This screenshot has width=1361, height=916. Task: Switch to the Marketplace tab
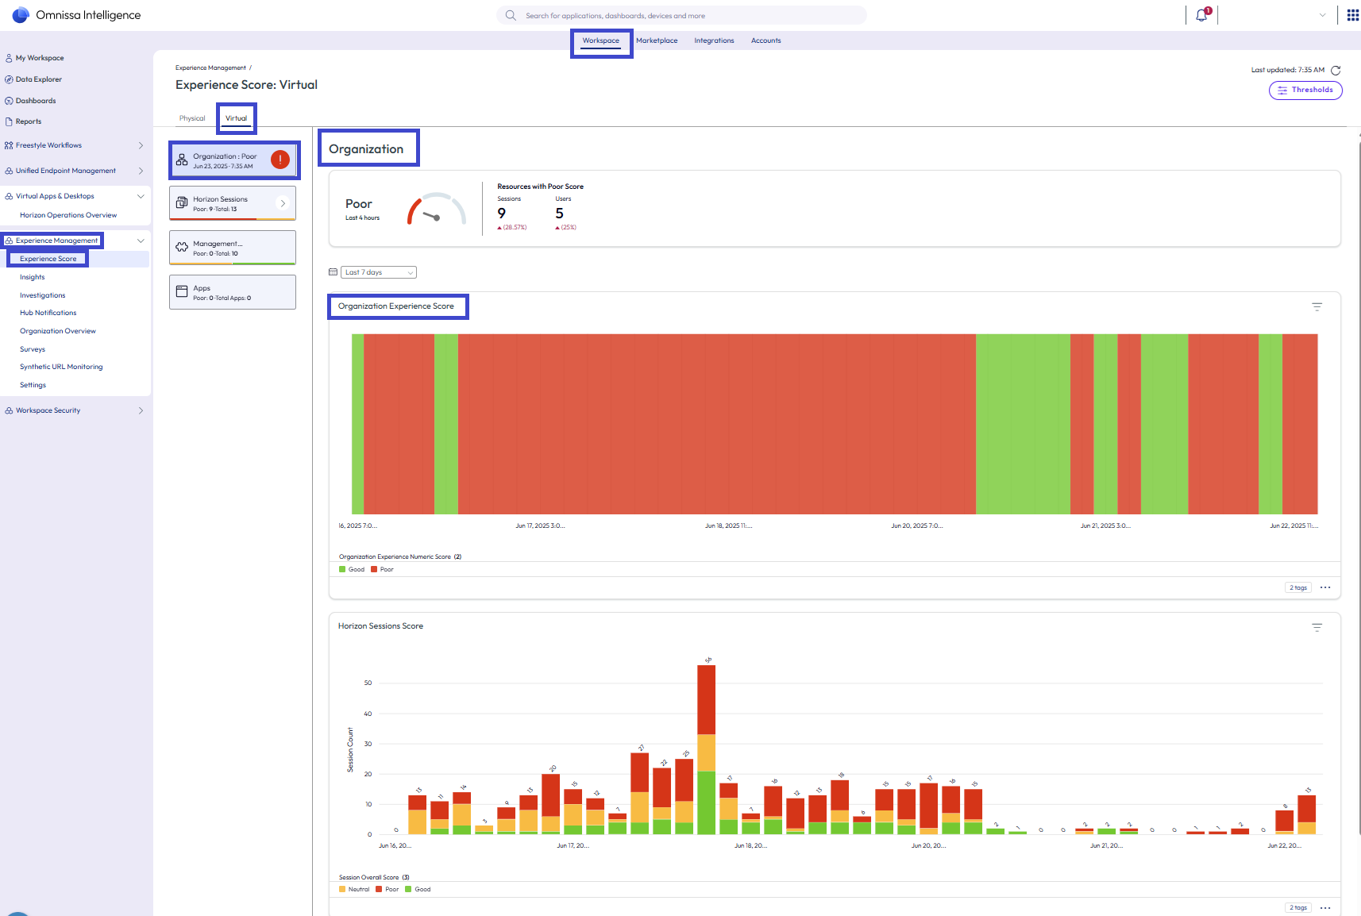tap(657, 40)
